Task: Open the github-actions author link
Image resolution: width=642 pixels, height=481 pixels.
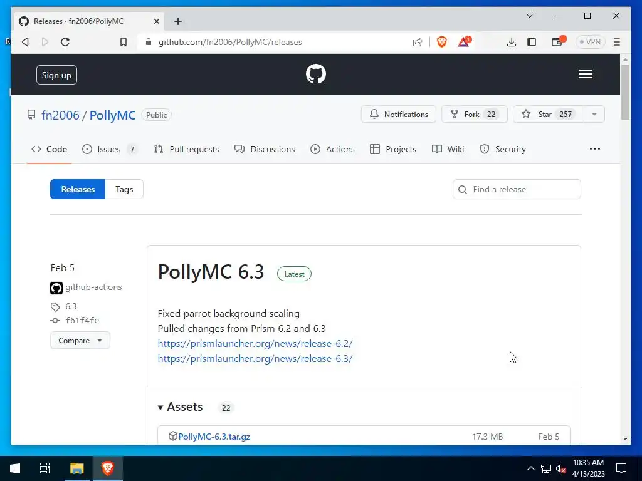Action: 94,287
